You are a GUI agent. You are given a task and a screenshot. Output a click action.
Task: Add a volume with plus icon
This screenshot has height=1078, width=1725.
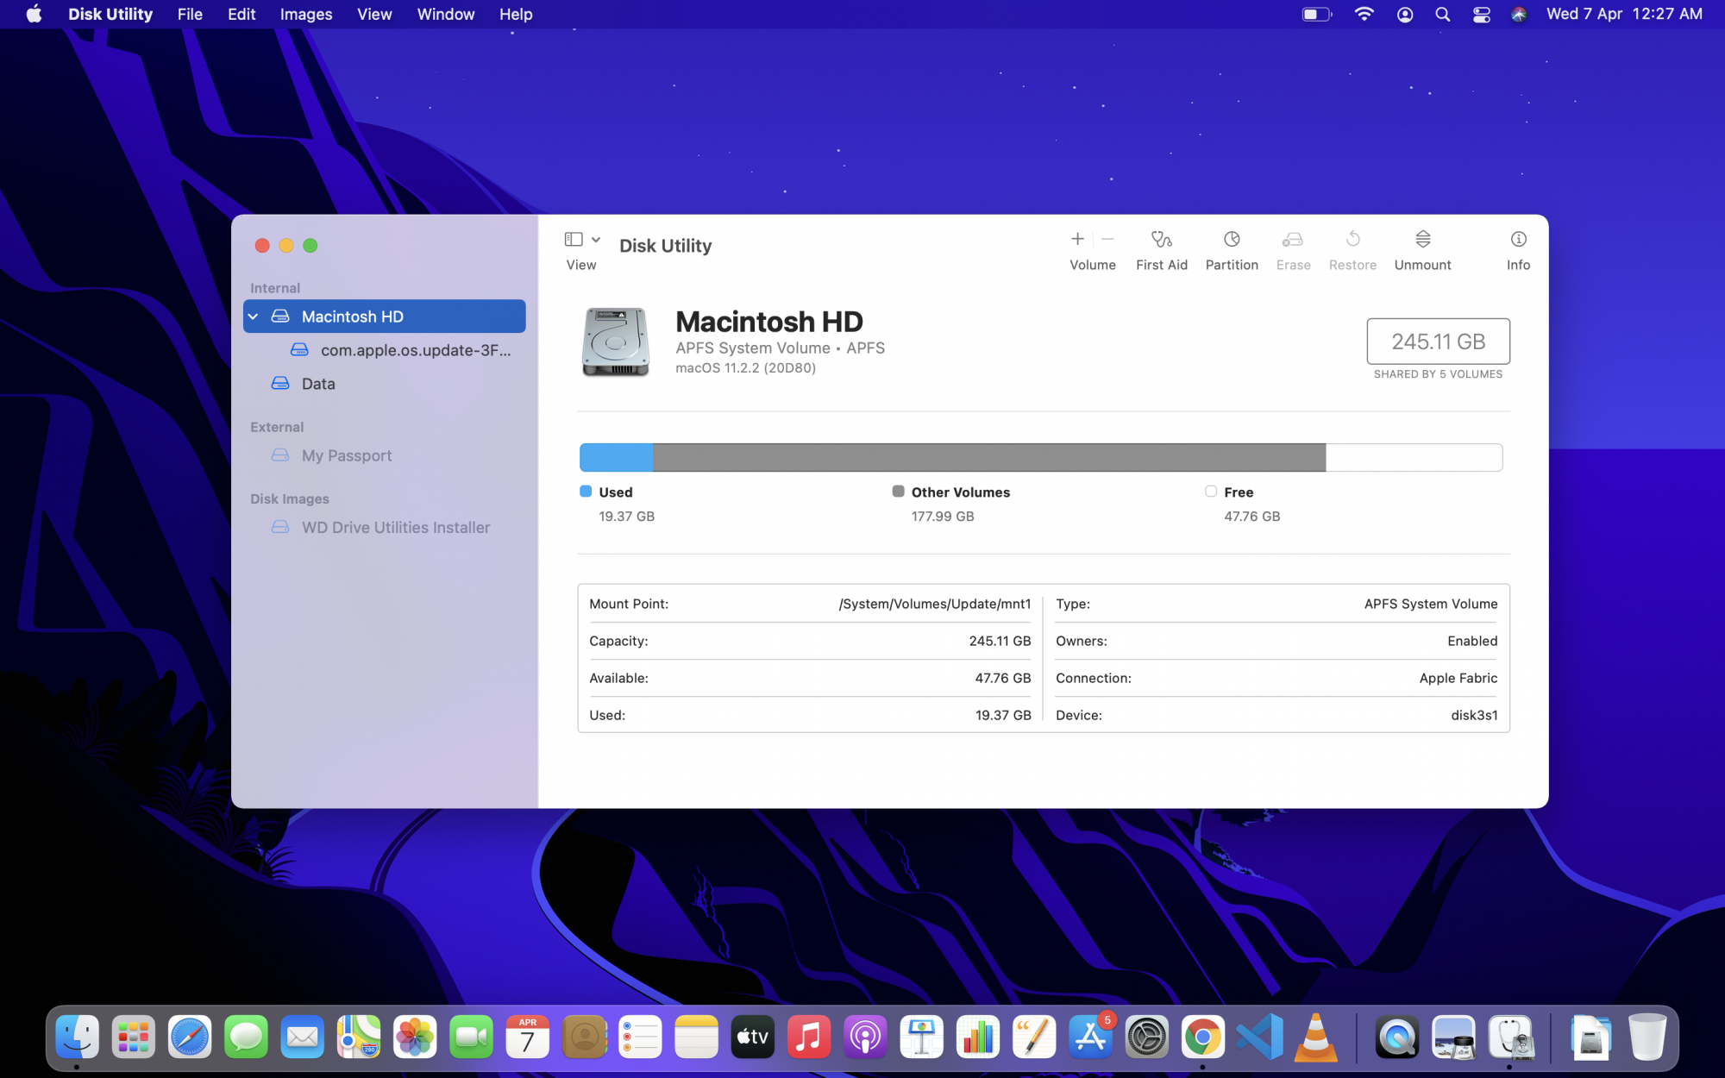(1077, 239)
